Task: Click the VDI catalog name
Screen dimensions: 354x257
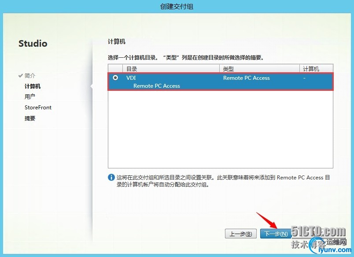Action: point(131,78)
